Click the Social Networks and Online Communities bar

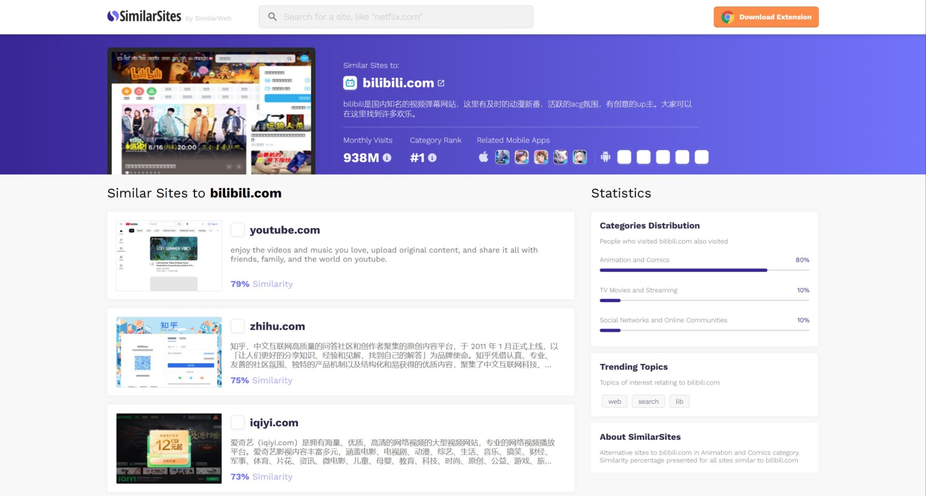click(704, 330)
